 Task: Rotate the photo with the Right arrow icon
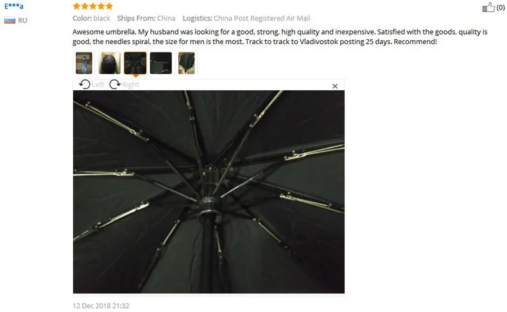[115, 85]
